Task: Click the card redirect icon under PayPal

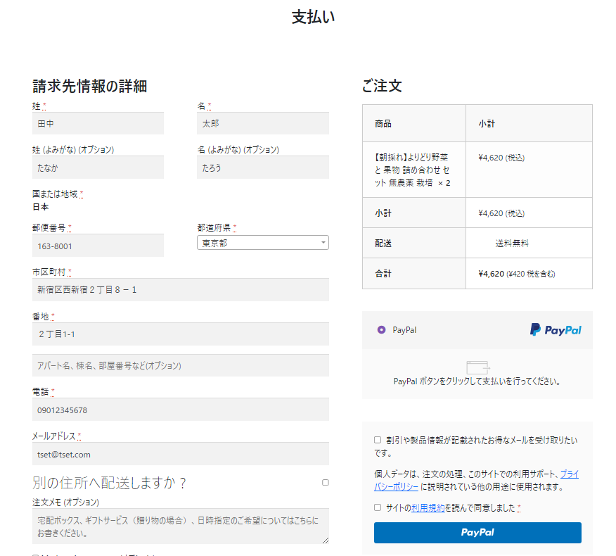Action: 477,367
